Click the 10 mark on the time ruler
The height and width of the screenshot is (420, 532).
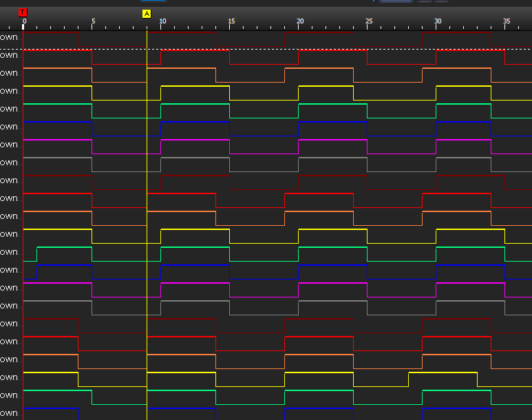[162, 22]
